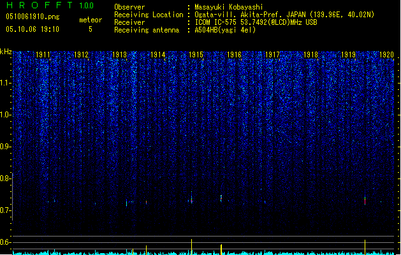
Task: Click the Receiving Location label
Action: [x=149, y=15]
